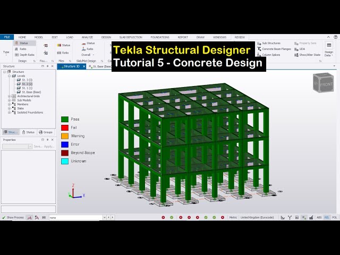340x255 pixels.
Task: Switch to the HOME ribbon tab
Action: click(x=22, y=37)
